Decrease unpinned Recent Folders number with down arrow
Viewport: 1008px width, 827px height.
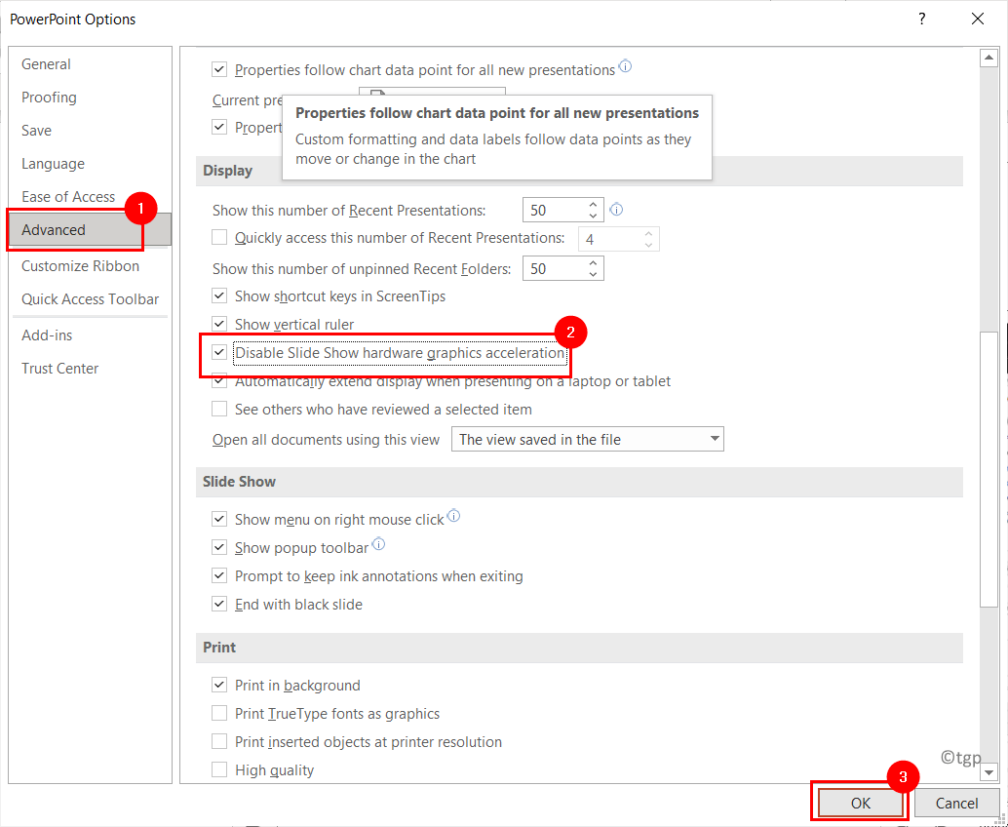point(594,275)
